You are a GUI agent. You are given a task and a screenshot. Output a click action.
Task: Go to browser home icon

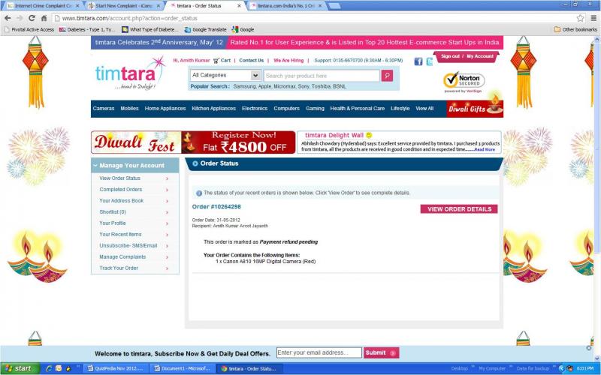44,18
